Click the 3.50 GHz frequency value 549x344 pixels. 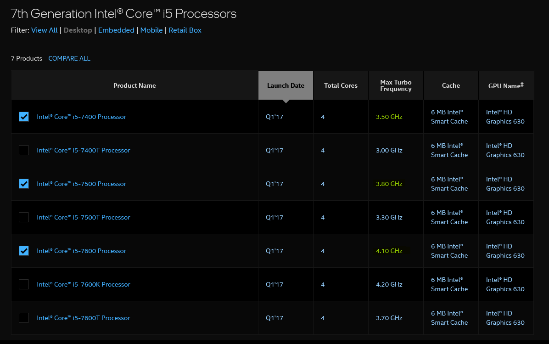click(389, 117)
